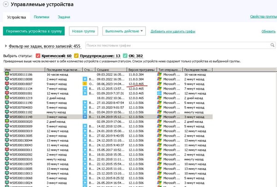Click the blue play status icon for WS05300110008
The image size is (277, 187).
pos(84,79)
